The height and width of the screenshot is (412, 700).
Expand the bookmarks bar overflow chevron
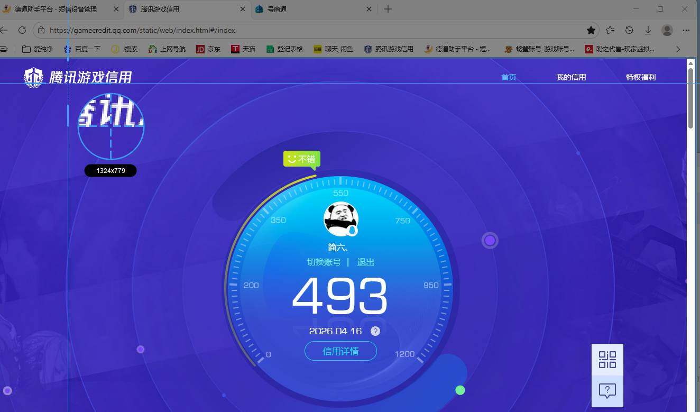click(x=678, y=49)
